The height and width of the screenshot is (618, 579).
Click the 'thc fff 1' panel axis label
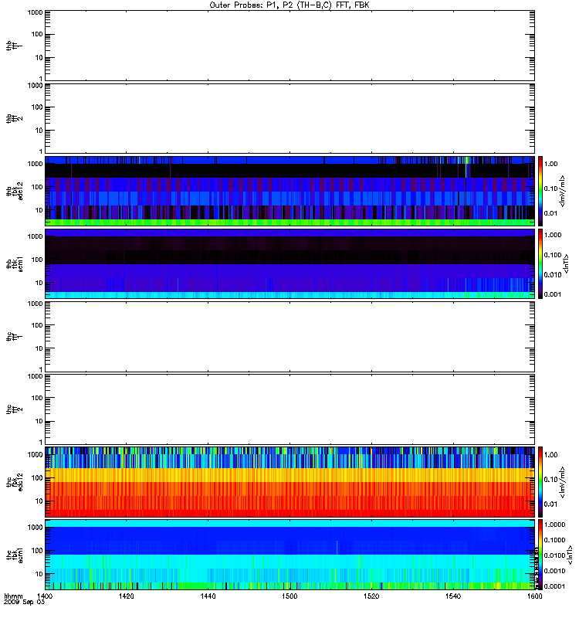coord(14,337)
